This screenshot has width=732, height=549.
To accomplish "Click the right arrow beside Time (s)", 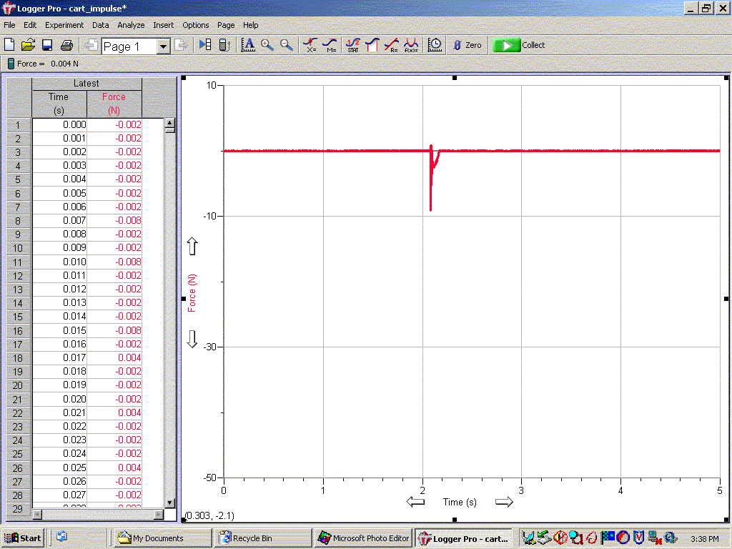I will tap(504, 502).
